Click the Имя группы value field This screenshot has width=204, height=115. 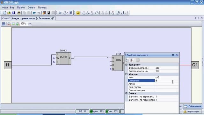pyautogui.click(x=167, y=87)
